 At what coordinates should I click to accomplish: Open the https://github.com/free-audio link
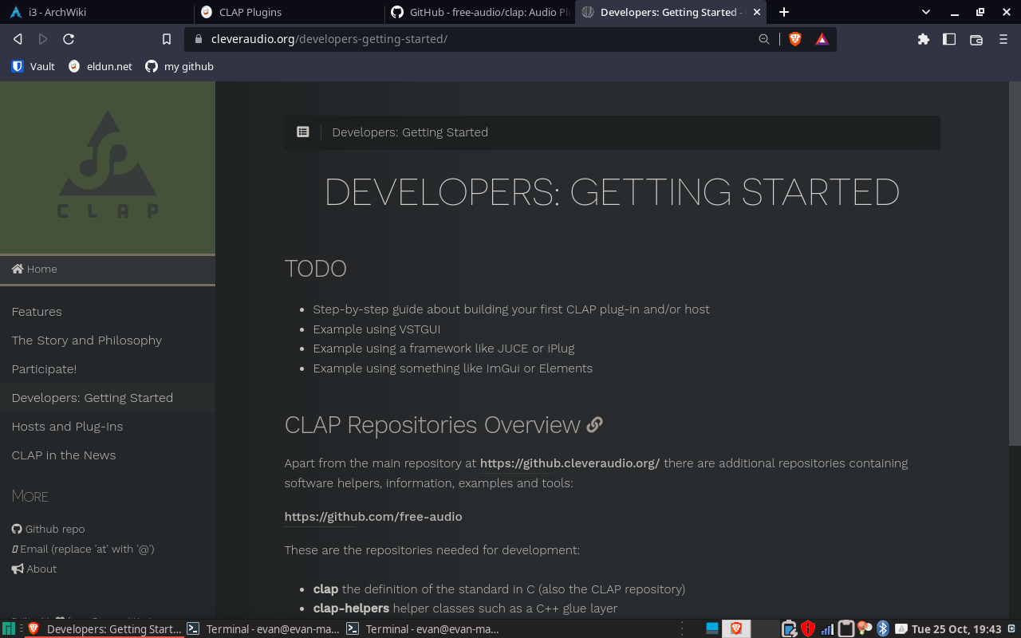tap(373, 517)
